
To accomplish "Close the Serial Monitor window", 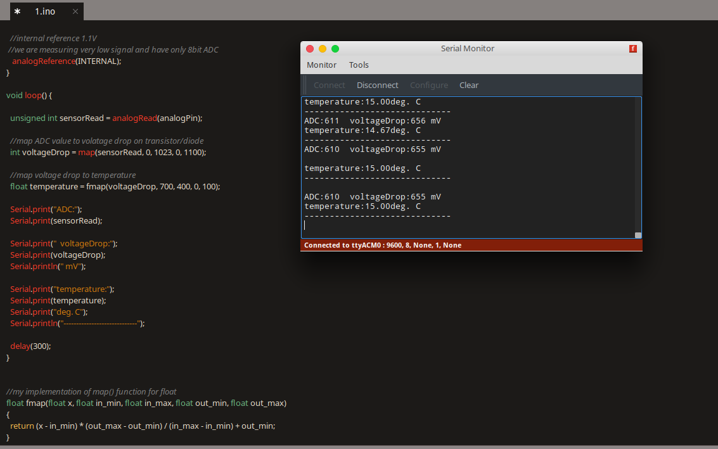I will (x=310, y=49).
